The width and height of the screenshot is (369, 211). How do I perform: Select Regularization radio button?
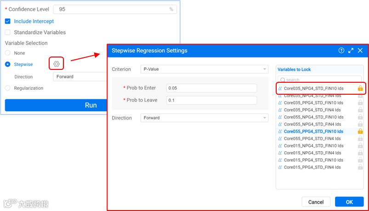[8, 88]
